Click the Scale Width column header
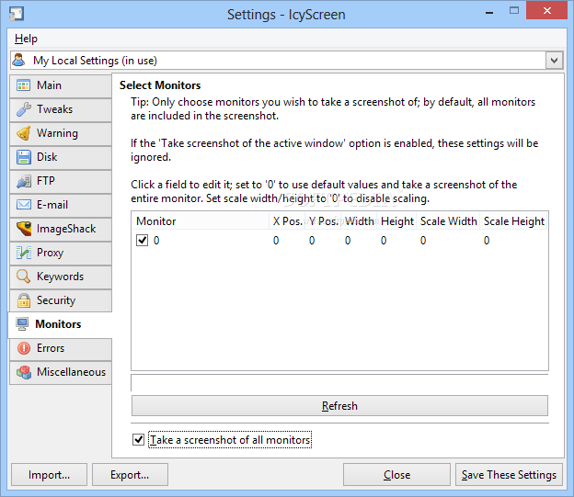This screenshot has height=497, width=574. click(x=449, y=220)
